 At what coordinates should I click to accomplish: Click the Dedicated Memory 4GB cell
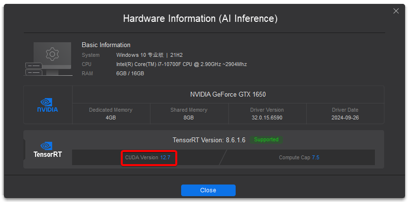click(x=111, y=114)
